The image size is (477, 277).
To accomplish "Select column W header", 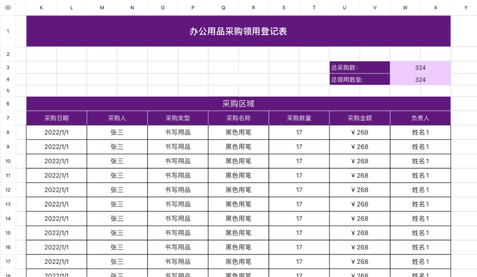I will tap(405, 8).
